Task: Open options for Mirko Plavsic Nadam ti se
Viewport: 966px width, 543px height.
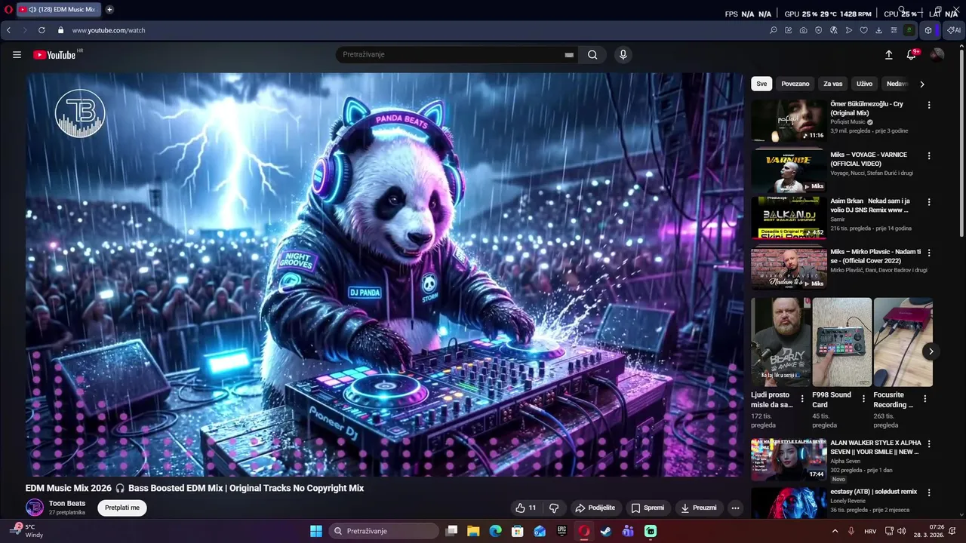Action: pos(929,253)
